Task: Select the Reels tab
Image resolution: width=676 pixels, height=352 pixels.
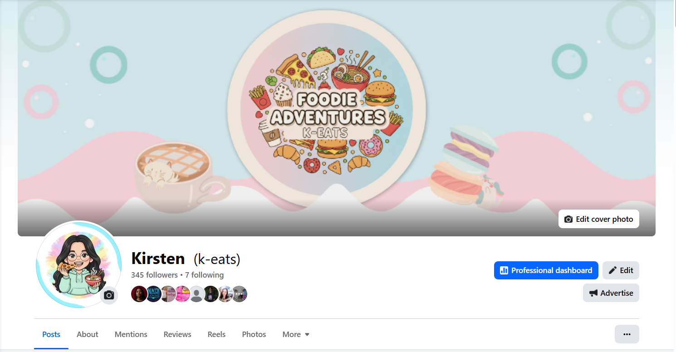Action: click(x=216, y=334)
